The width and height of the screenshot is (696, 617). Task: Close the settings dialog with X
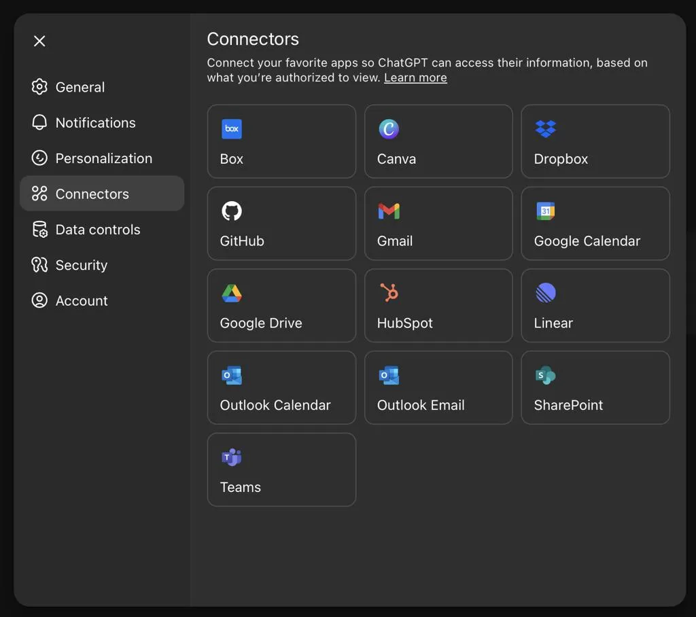pyautogui.click(x=39, y=41)
